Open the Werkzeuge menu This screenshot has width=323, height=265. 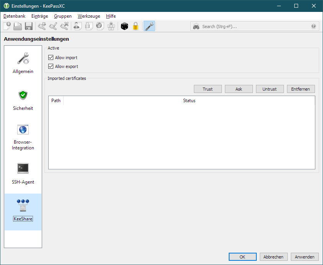click(x=89, y=16)
